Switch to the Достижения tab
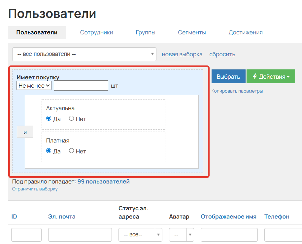Viewport: 302px width, 244px height. 246,32
